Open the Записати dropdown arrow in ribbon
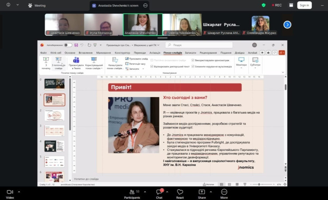328x200 pixels. (143, 69)
